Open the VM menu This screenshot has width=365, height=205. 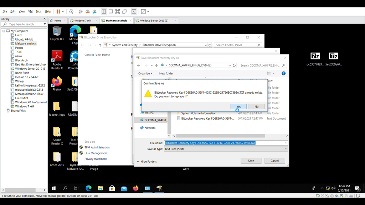point(30,11)
